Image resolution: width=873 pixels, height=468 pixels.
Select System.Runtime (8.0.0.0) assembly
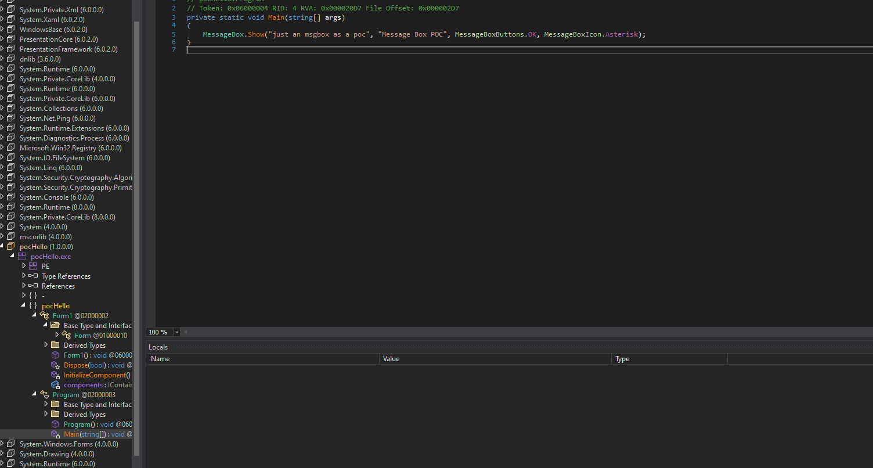point(57,207)
